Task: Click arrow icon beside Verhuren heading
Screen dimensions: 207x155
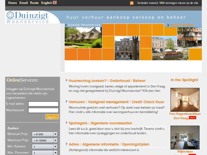Action: (67, 102)
